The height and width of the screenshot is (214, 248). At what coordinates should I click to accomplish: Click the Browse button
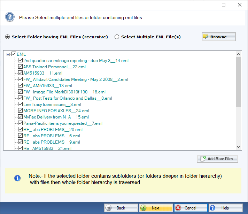pos(219,37)
